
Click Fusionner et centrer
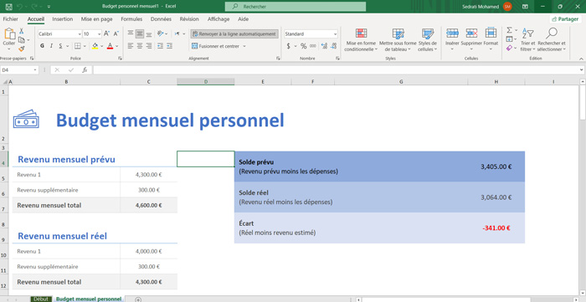215,46
